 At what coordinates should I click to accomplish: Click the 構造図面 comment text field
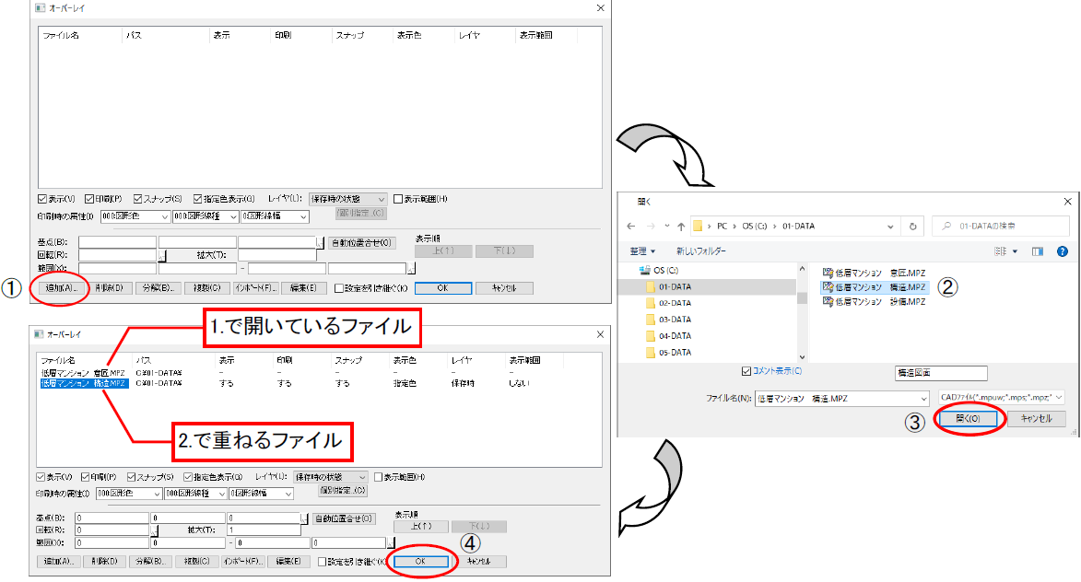[941, 373]
